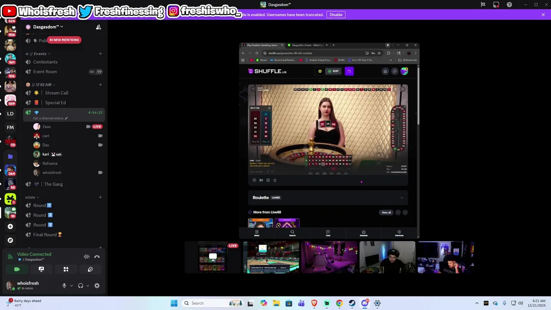Viewport: 551px width, 310px height.
Task: Open the Help question mark icon
Action: (x=510, y=5)
